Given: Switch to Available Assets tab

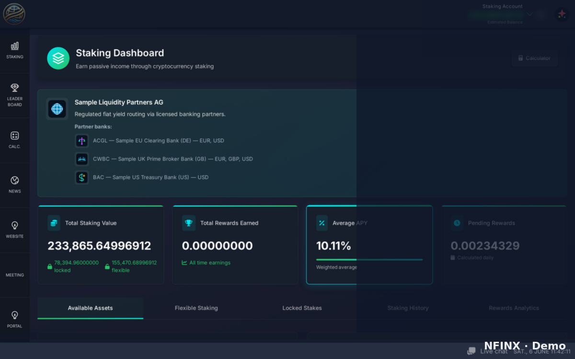Looking at the screenshot, I should tap(90, 308).
